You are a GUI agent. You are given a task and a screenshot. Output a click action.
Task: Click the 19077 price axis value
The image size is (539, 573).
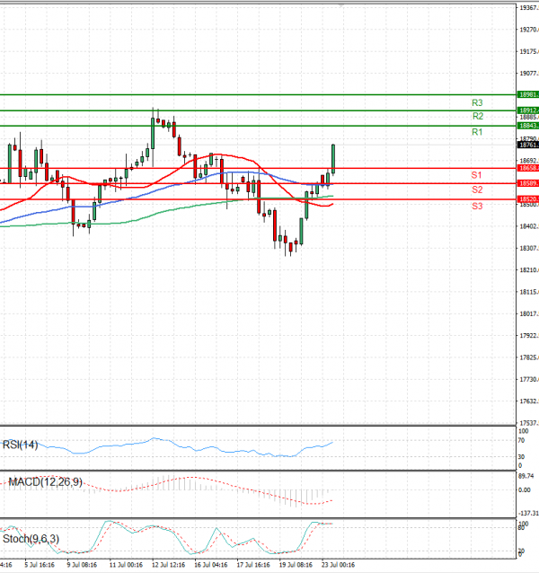pyautogui.click(x=529, y=74)
